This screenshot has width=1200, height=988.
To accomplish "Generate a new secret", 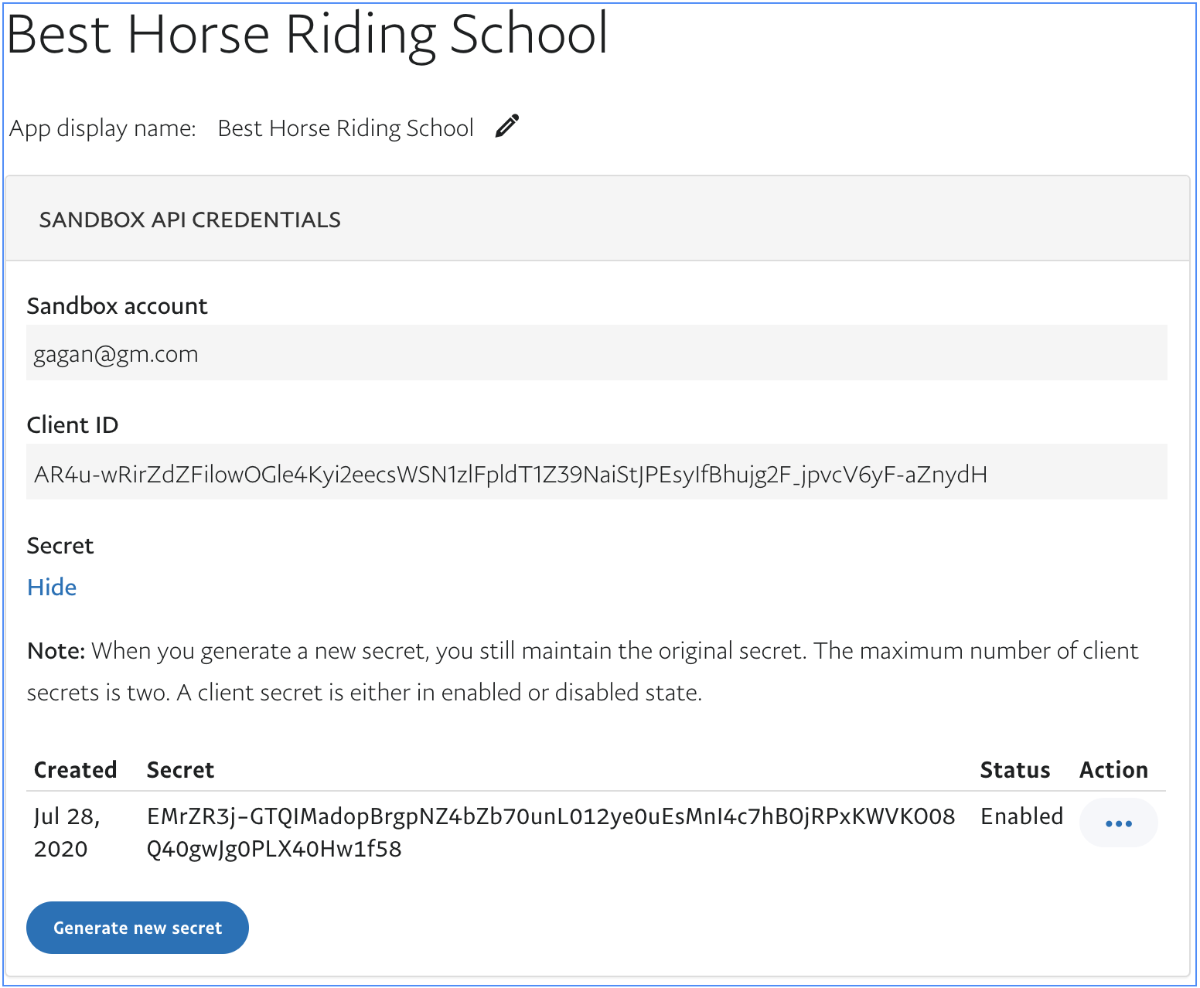I will (x=138, y=928).
